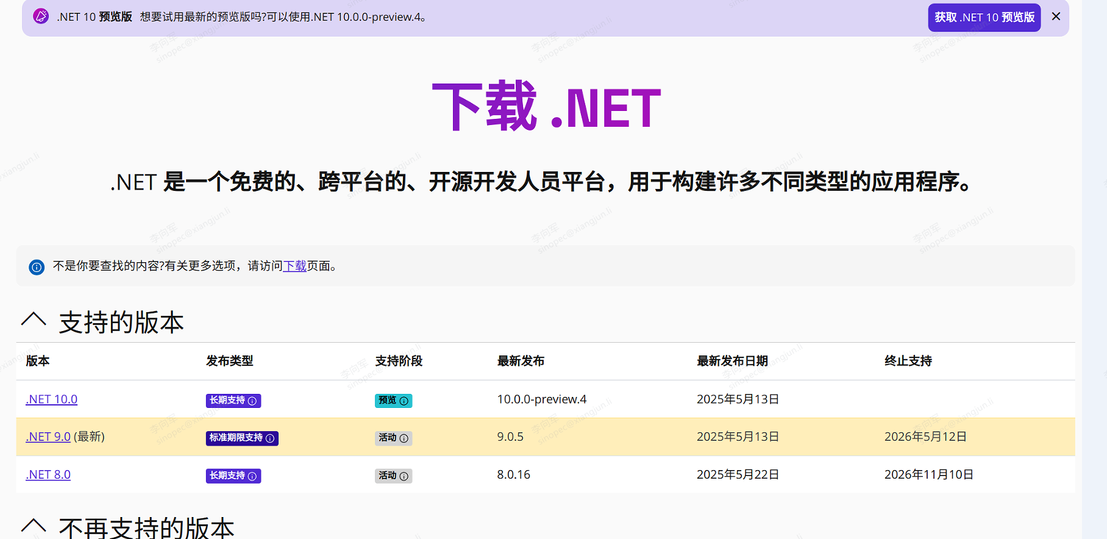Select the 8.0.16 latest release cell

click(x=514, y=474)
